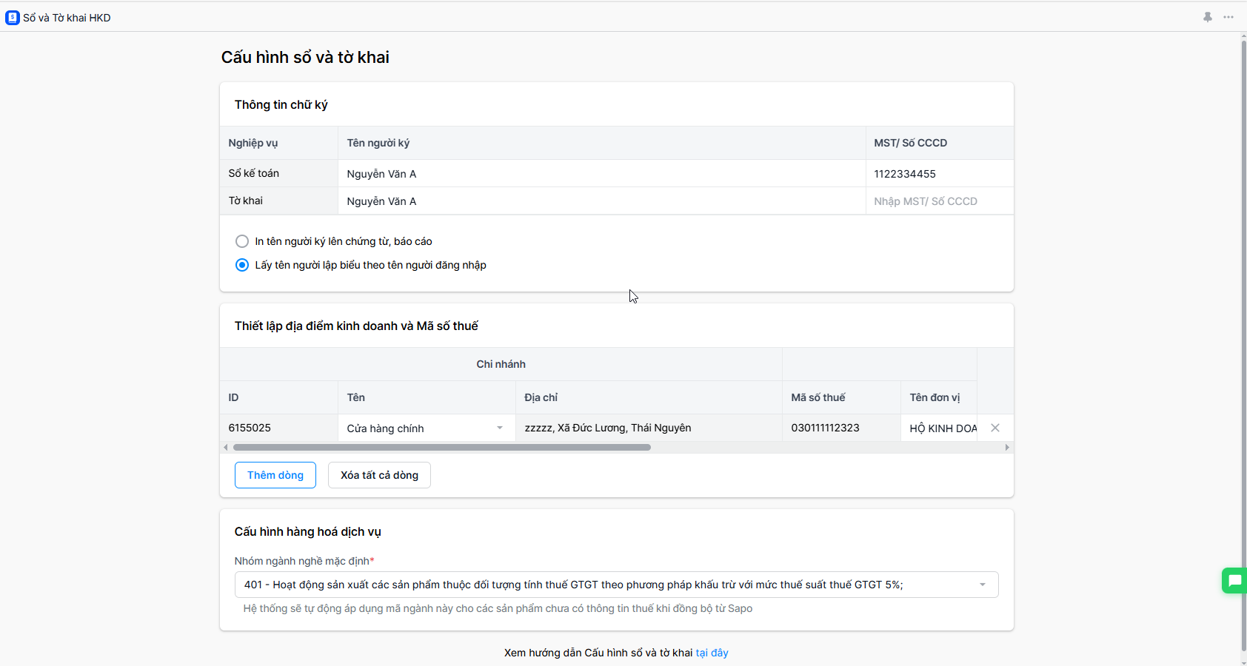
Task: Select 'In tên người ký lên chứng từ' option
Action: [x=242, y=241]
